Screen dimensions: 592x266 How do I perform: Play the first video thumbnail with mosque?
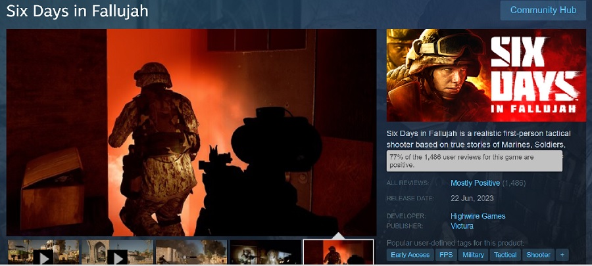43,252
